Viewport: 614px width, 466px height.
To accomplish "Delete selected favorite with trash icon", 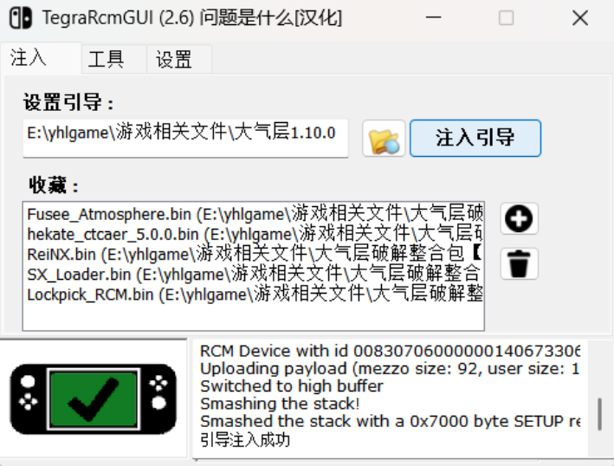I will coord(520,263).
